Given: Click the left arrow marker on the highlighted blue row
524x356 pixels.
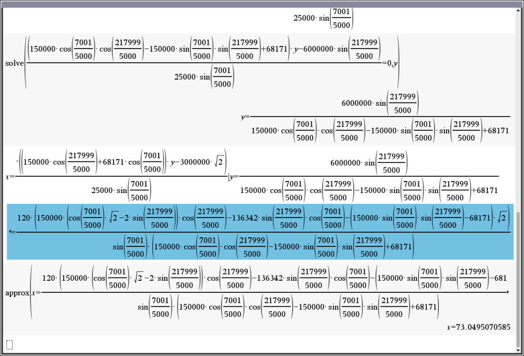Looking at the screenshot, I should click(13, 232).
